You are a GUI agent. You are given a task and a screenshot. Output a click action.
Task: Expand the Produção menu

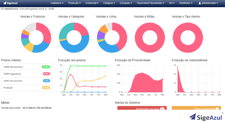(x=74, y=3)
